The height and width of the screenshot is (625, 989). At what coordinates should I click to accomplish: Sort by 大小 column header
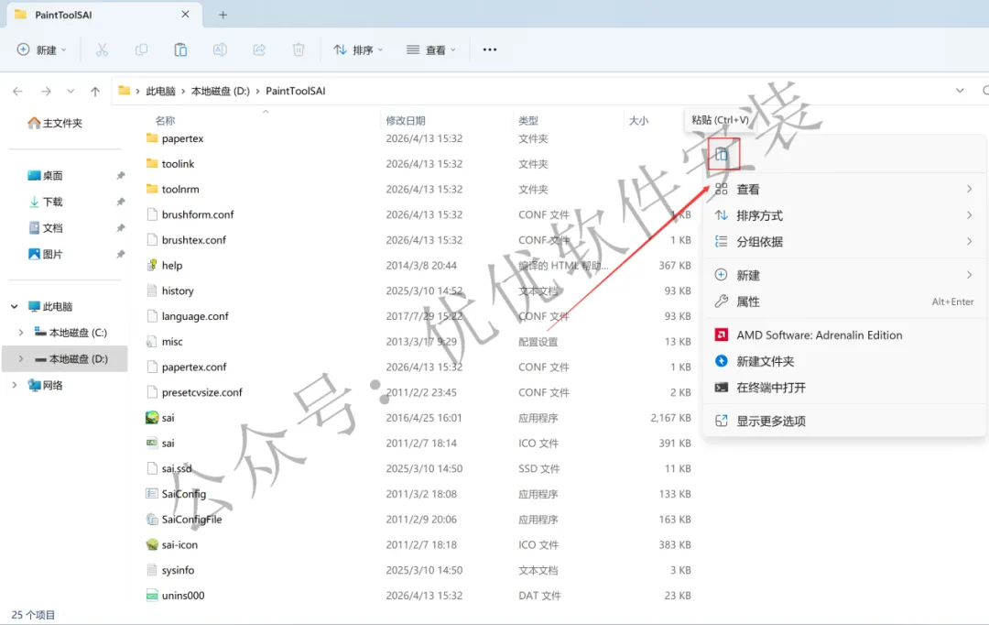[638, 121]
